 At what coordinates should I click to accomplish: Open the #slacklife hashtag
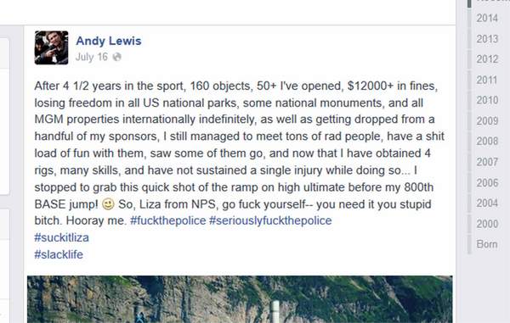[x=59, y=254]
